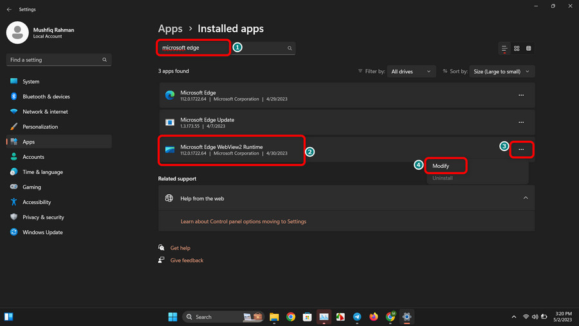Open more options for Microsoft Edge Update
The width and height of the screenshot is (579, 326).
[521, 122]
